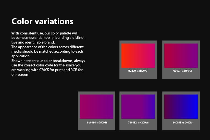Click the word "to" between ff2d00 and cb0077
210x140 pixels.
coord(138,71)
